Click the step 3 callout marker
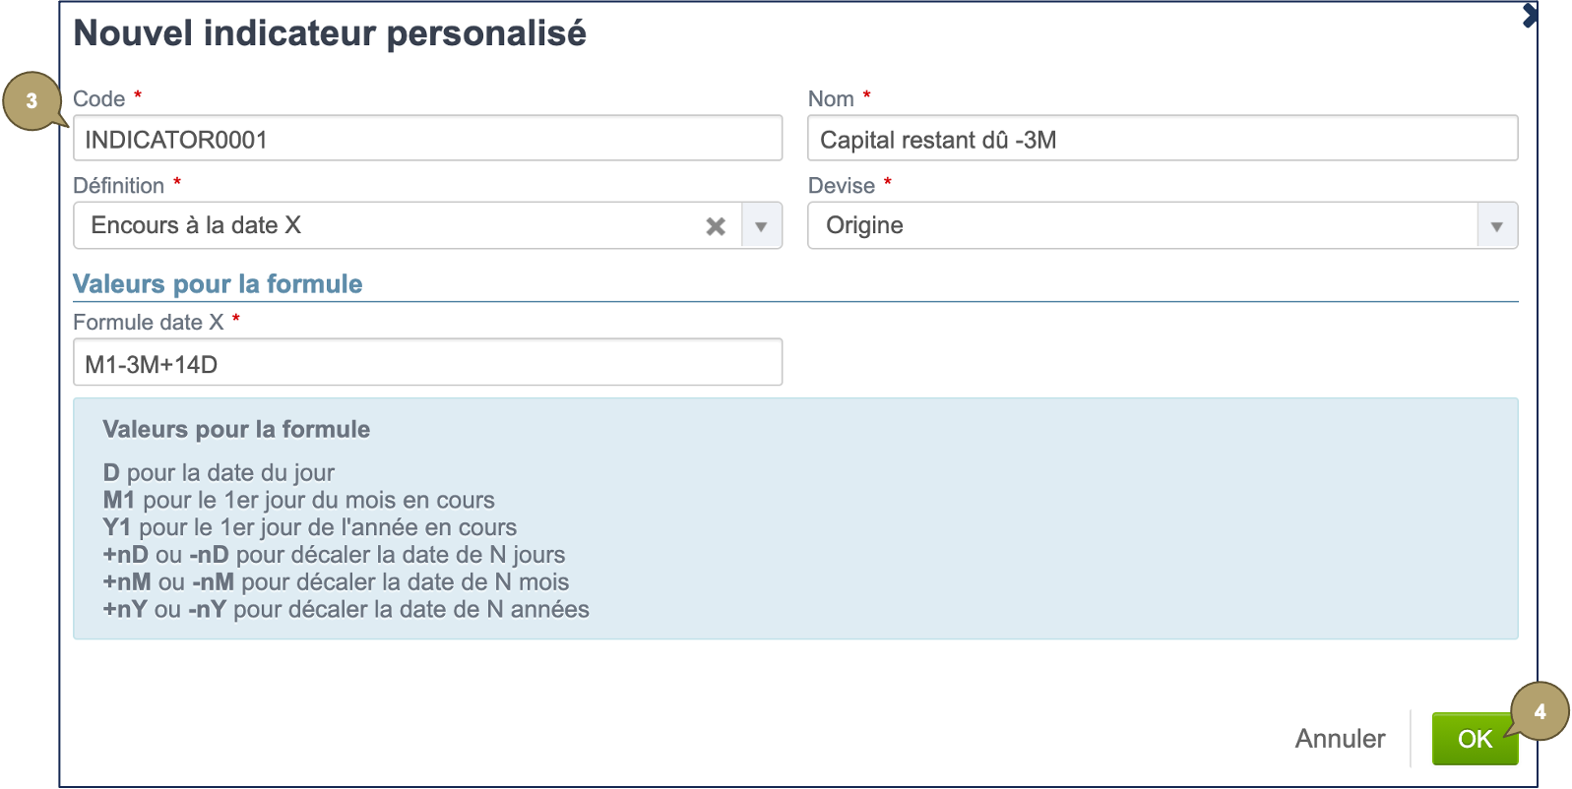Screen dimensions: 1572x789 click(32, 101)
